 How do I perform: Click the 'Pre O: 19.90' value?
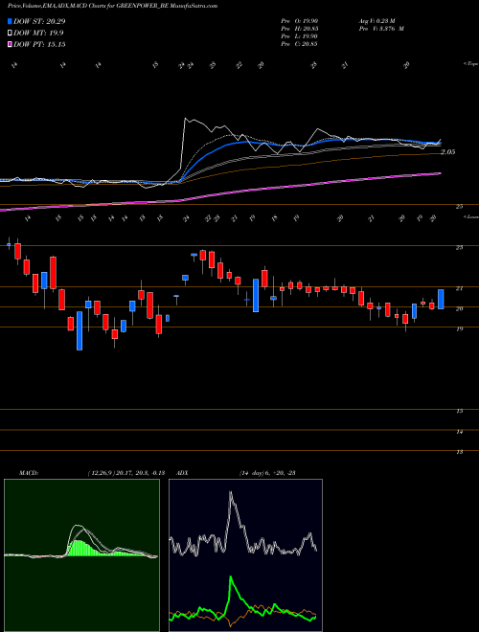point(299,21)
